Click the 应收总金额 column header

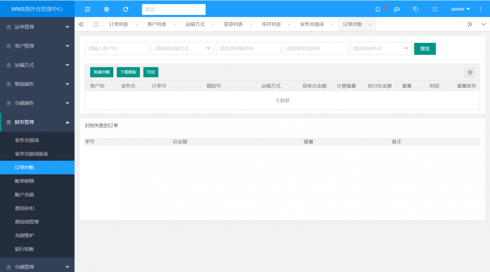[x=314, y=86]
